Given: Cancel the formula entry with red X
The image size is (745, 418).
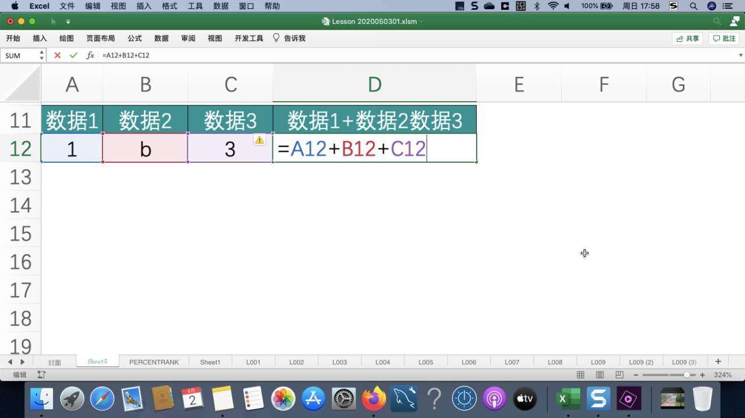Looking at the screenshot, I should click(57, 55).
